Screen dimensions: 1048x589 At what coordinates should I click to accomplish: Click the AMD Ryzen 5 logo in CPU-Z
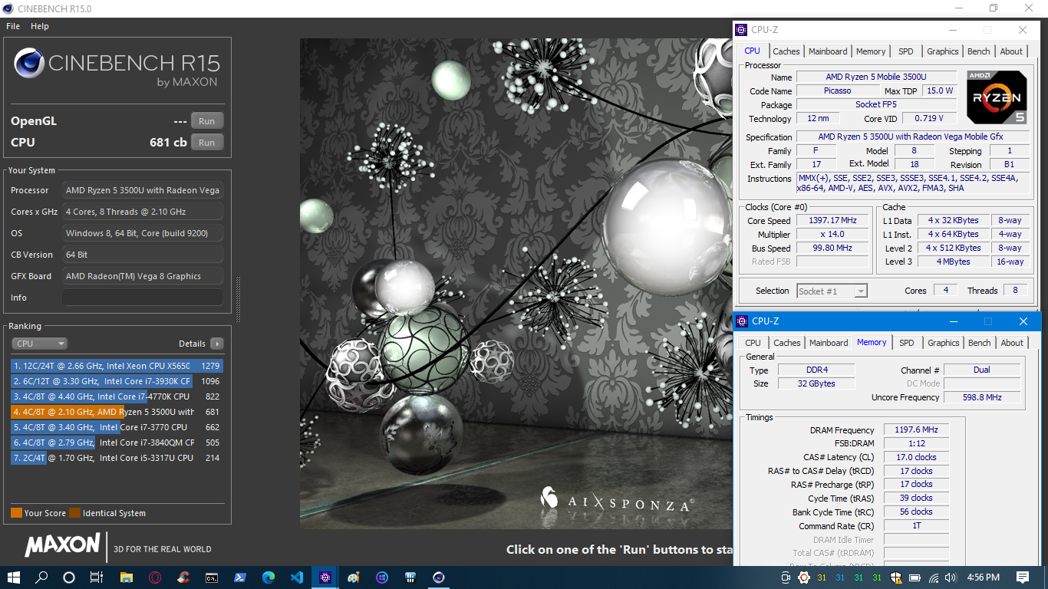pos(997,97)
